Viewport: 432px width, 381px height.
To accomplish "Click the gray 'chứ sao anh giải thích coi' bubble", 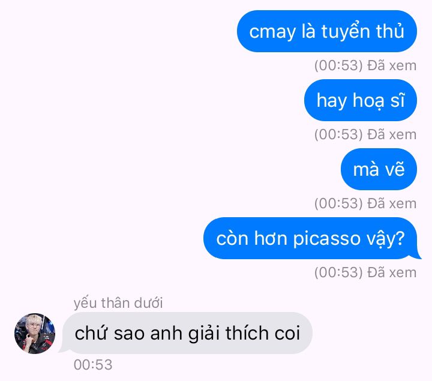I will (186, 333).
